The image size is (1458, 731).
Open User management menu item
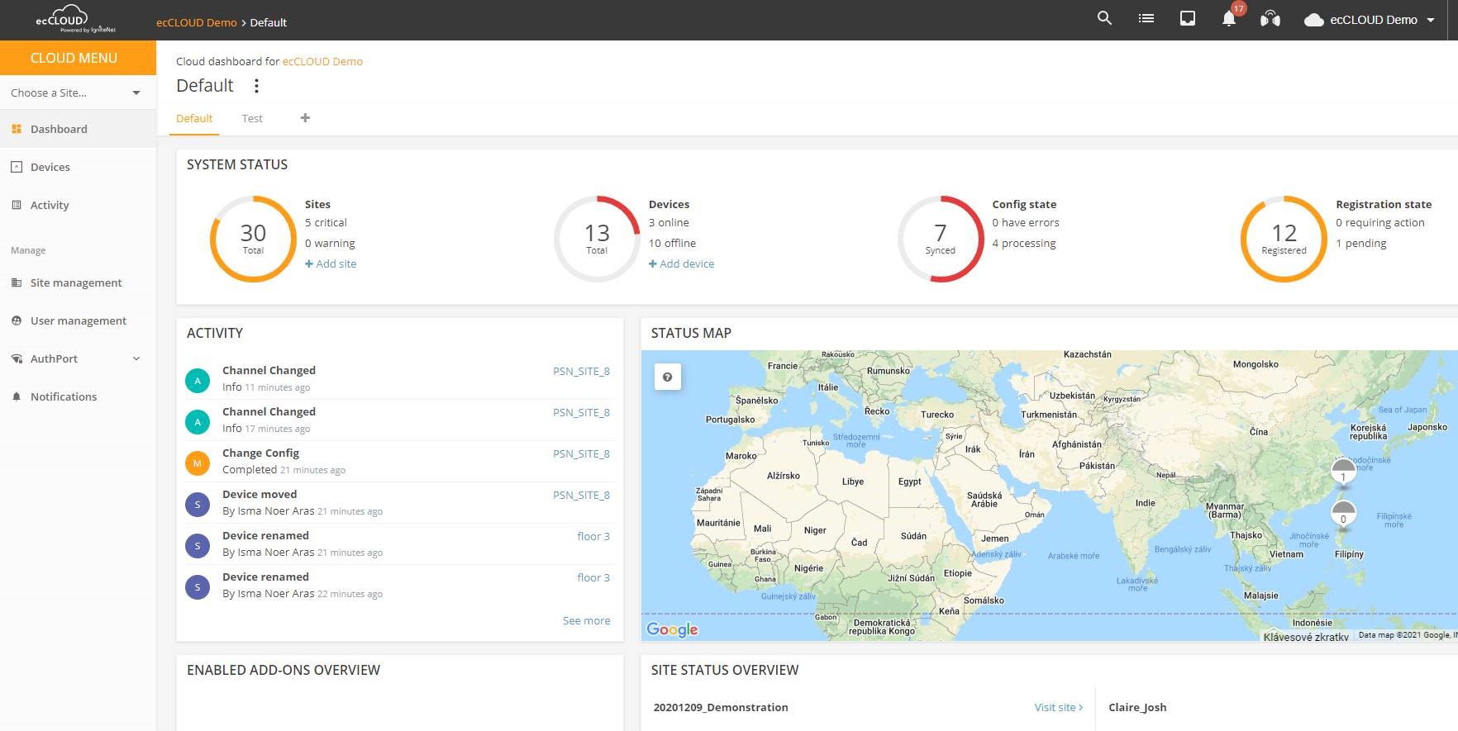click(78, 320)
